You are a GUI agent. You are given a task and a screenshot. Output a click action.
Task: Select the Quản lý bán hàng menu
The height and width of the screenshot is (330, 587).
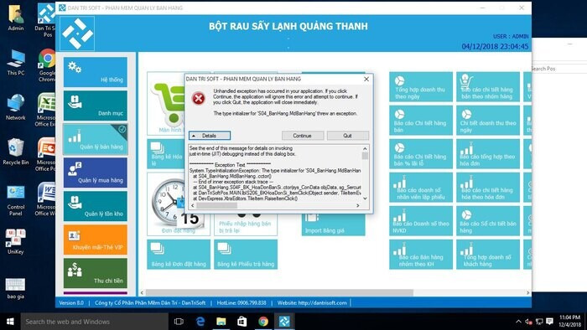click(x=95, y=139)
